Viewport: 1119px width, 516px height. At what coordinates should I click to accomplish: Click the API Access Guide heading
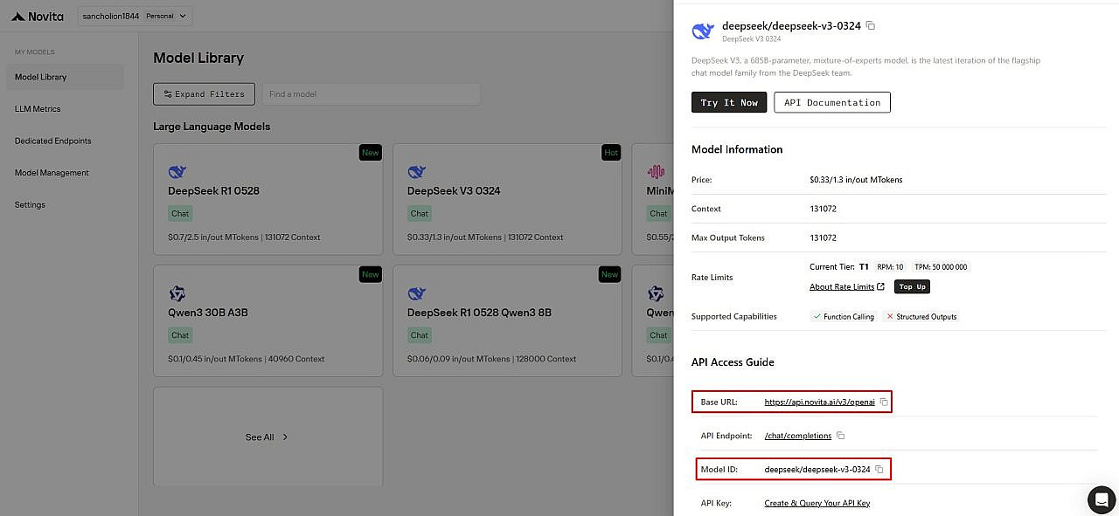tap(733, 362)
